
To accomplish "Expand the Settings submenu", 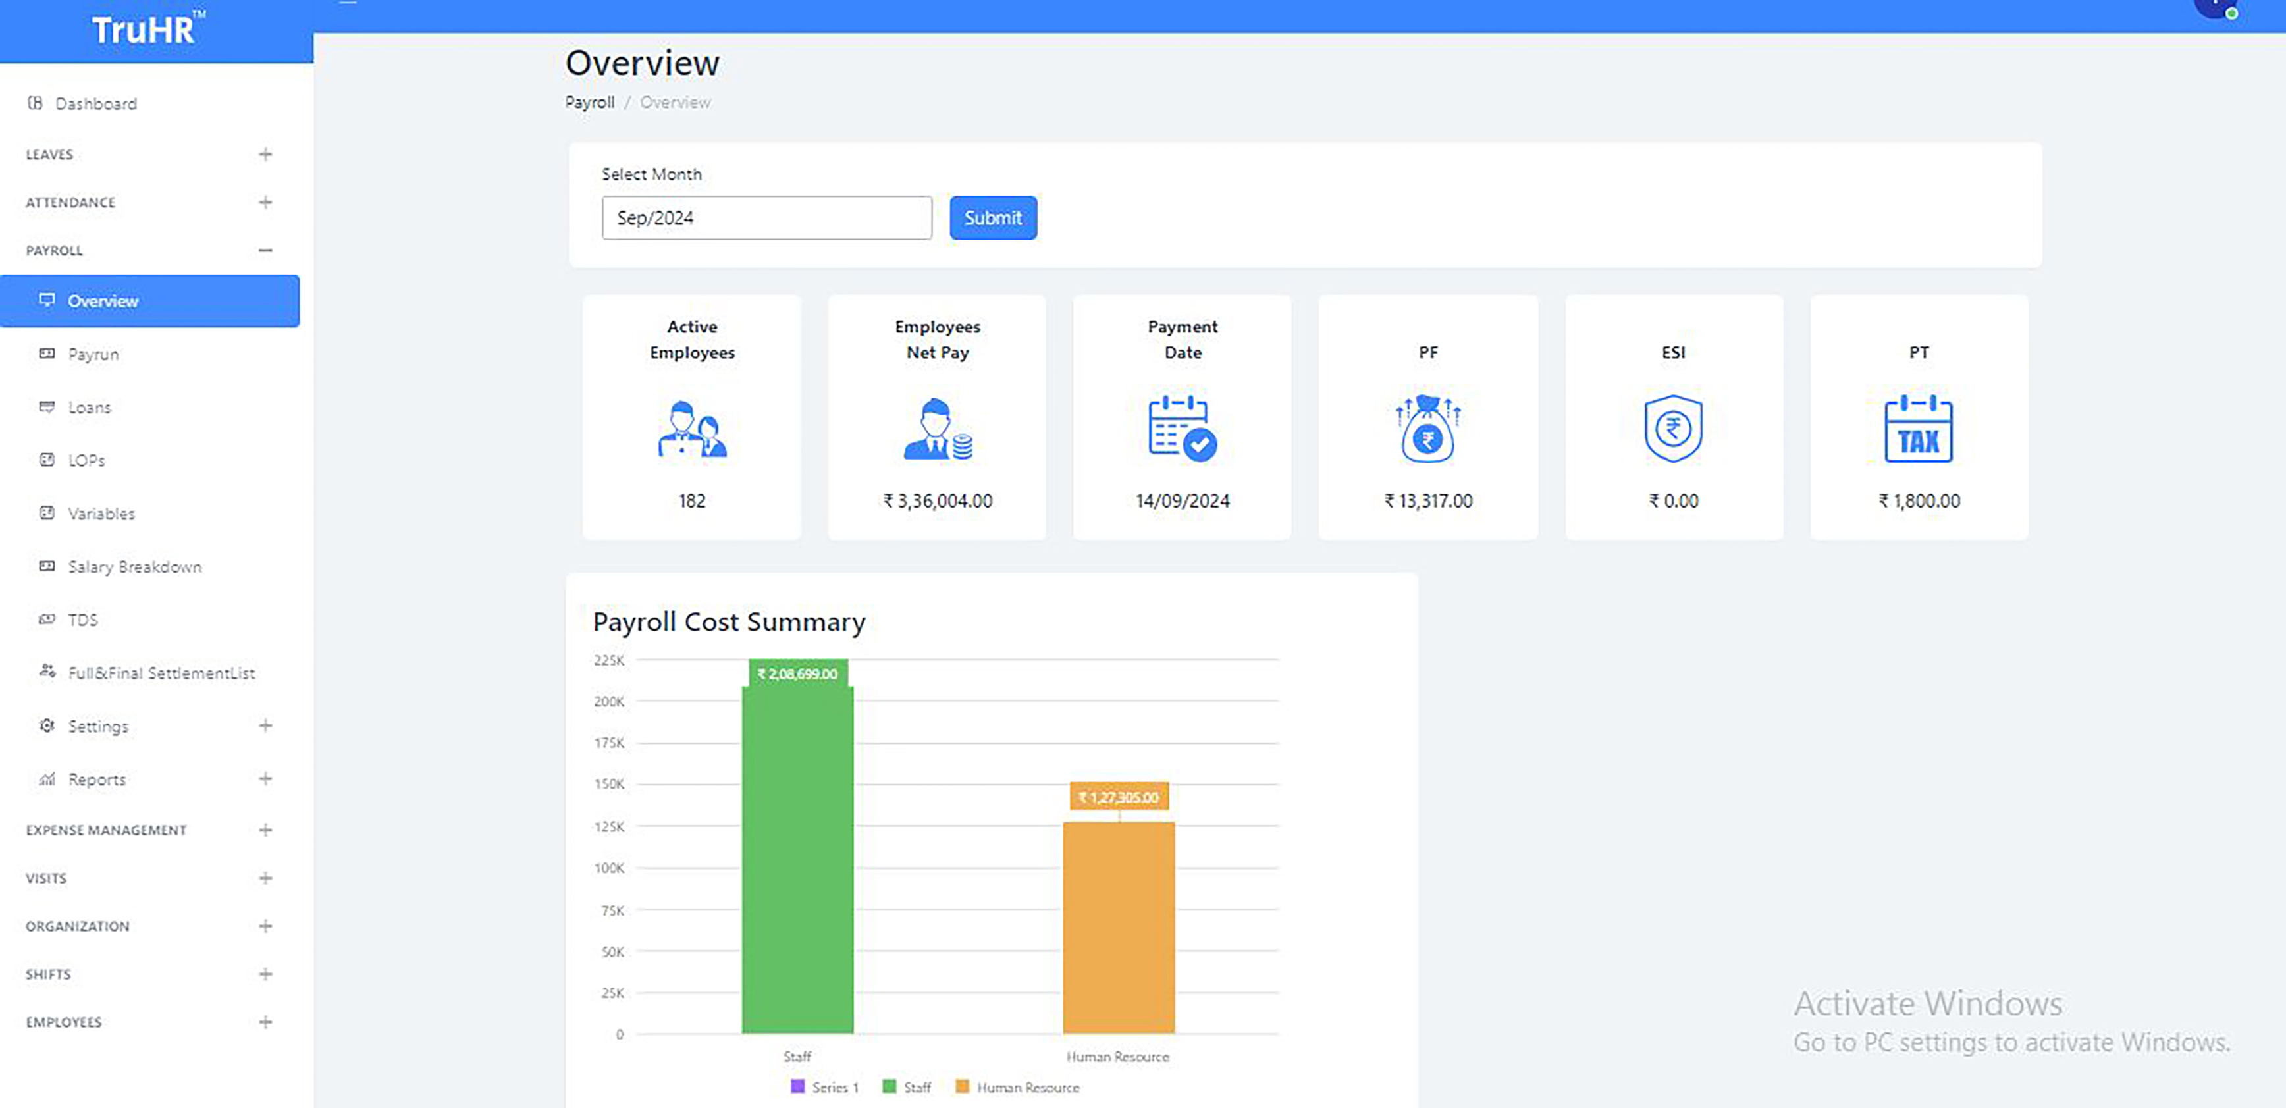I will (x=265, y=725).
